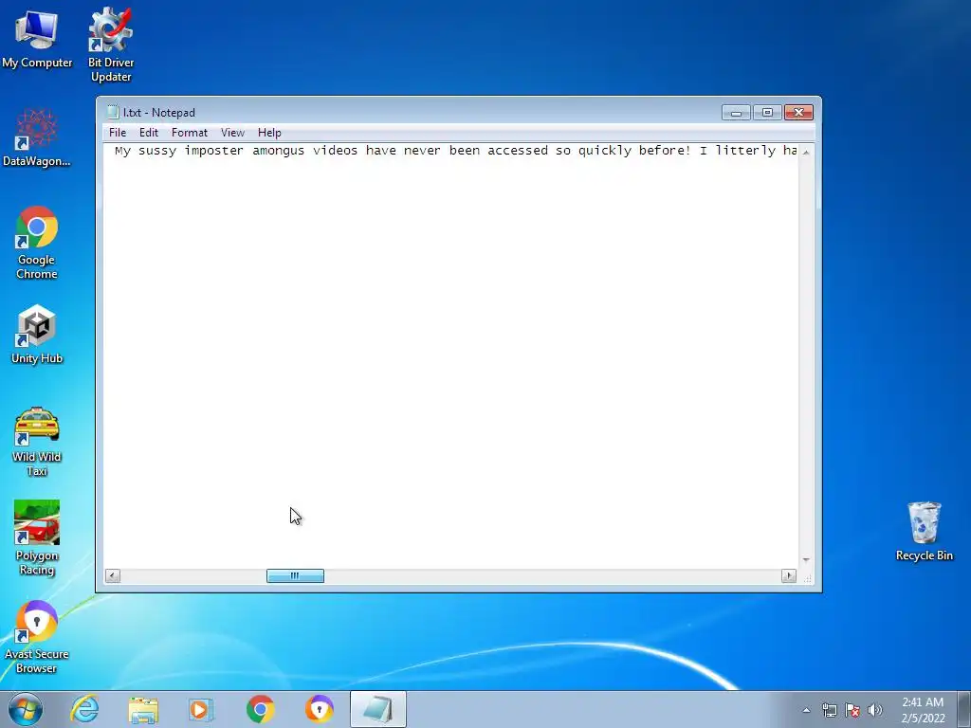Select the Bit Driver Updater desktop icon

pyautogui.click(x=111, y=45)
